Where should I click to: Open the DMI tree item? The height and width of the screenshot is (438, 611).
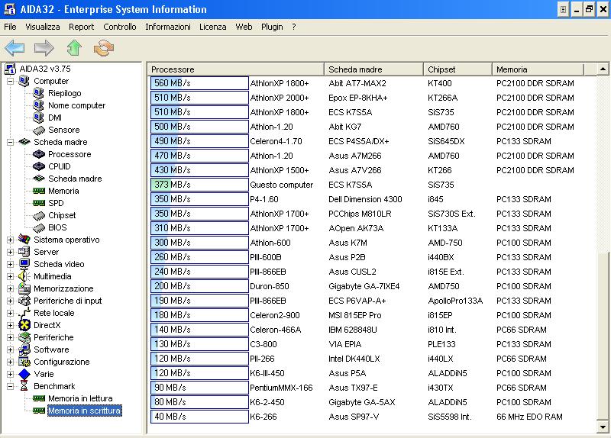55,118
